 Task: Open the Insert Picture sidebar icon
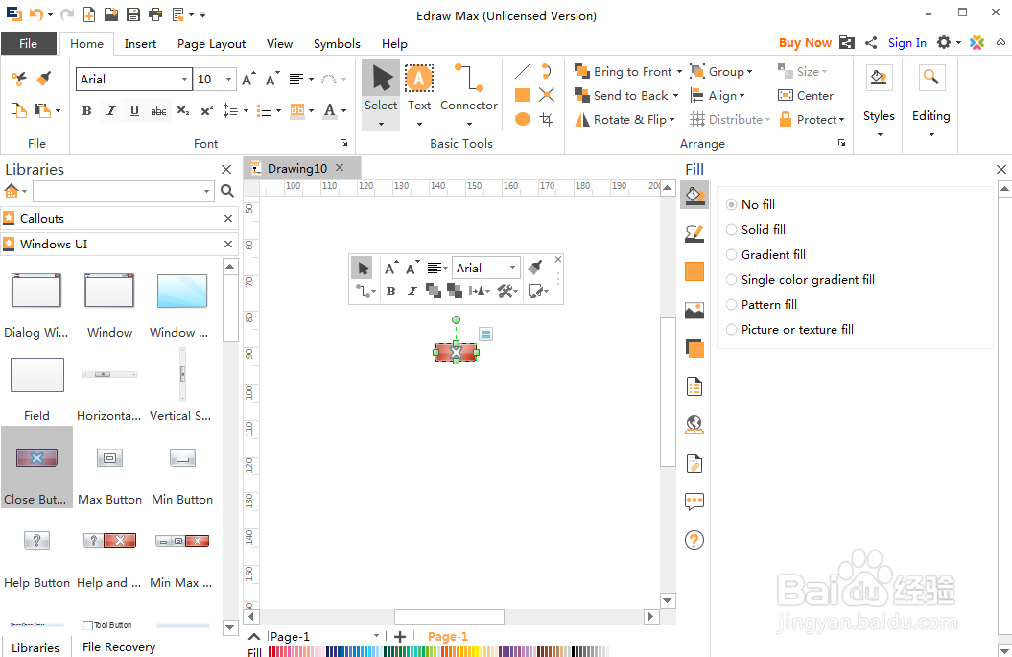694,311
